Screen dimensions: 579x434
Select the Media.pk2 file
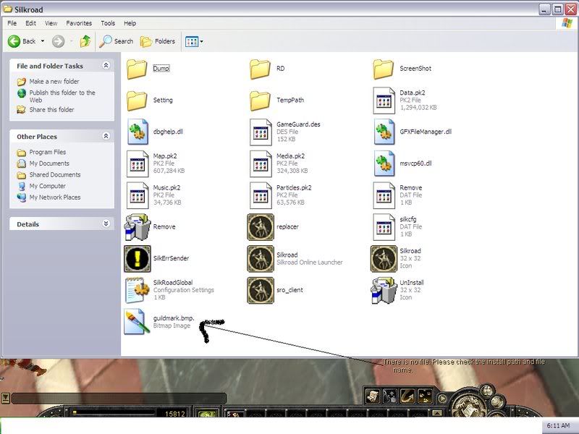point(261,163)
